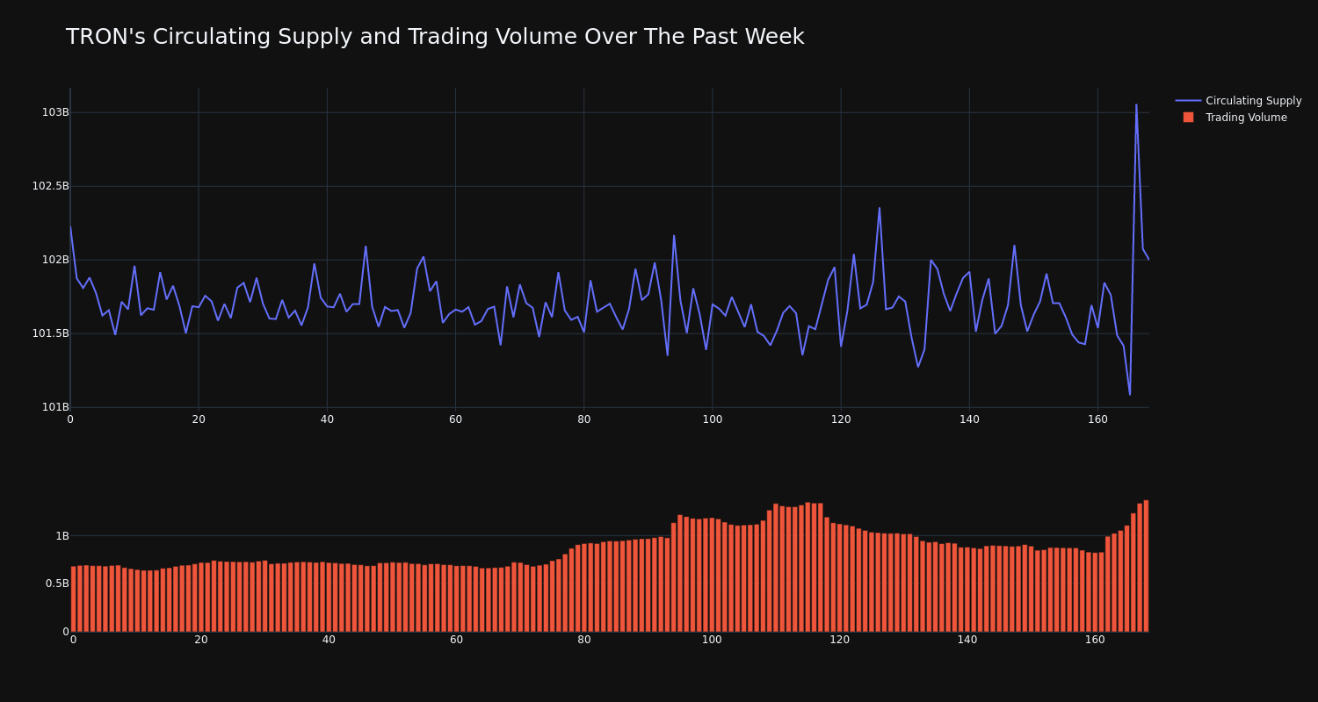
Task: Click the 1B label on volume chart
Action: point(62,536)
